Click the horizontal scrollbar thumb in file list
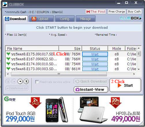The width and height of the screenshot is (145, 127). pyautogui.click(x=59, y=74)
